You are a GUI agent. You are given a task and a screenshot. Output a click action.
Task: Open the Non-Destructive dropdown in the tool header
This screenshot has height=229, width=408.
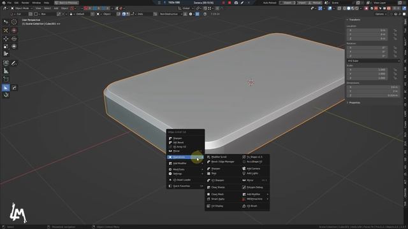coord(171,14)
